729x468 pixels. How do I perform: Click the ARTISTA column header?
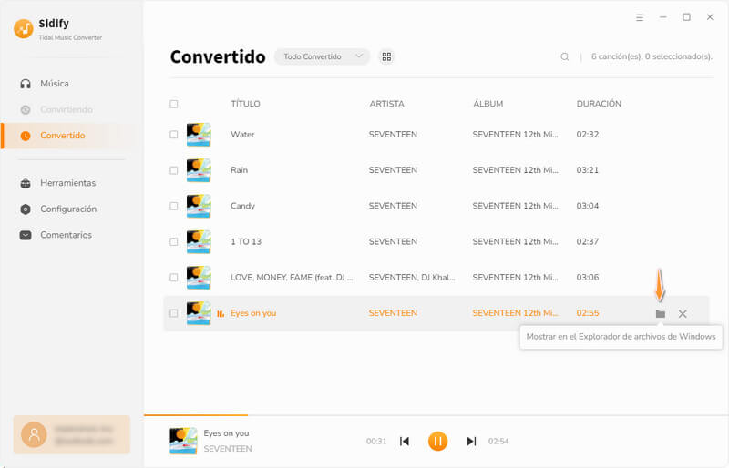tap(386, 104)
